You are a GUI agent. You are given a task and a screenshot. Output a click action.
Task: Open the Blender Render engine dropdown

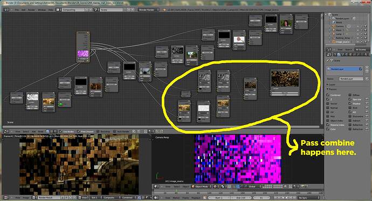pos(149,10)
